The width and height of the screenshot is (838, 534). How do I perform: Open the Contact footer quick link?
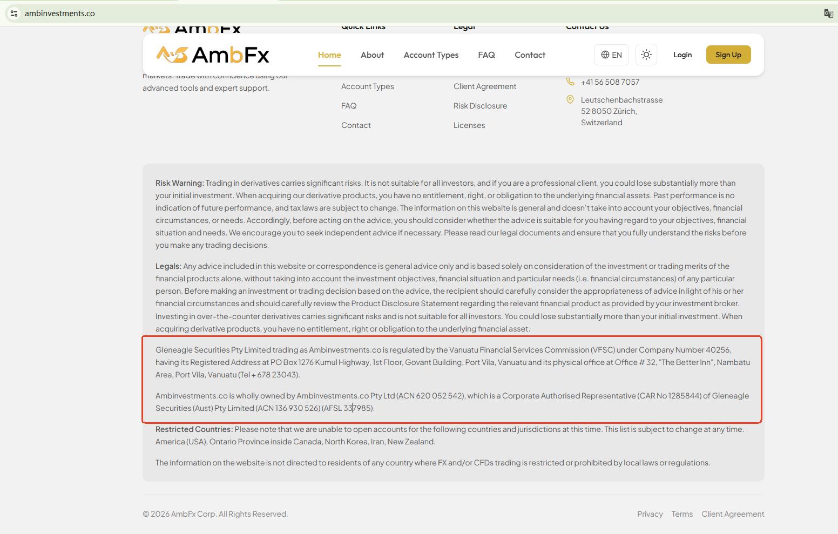356,125
